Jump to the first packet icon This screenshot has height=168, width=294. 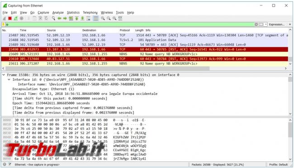(x=77, y=19)
